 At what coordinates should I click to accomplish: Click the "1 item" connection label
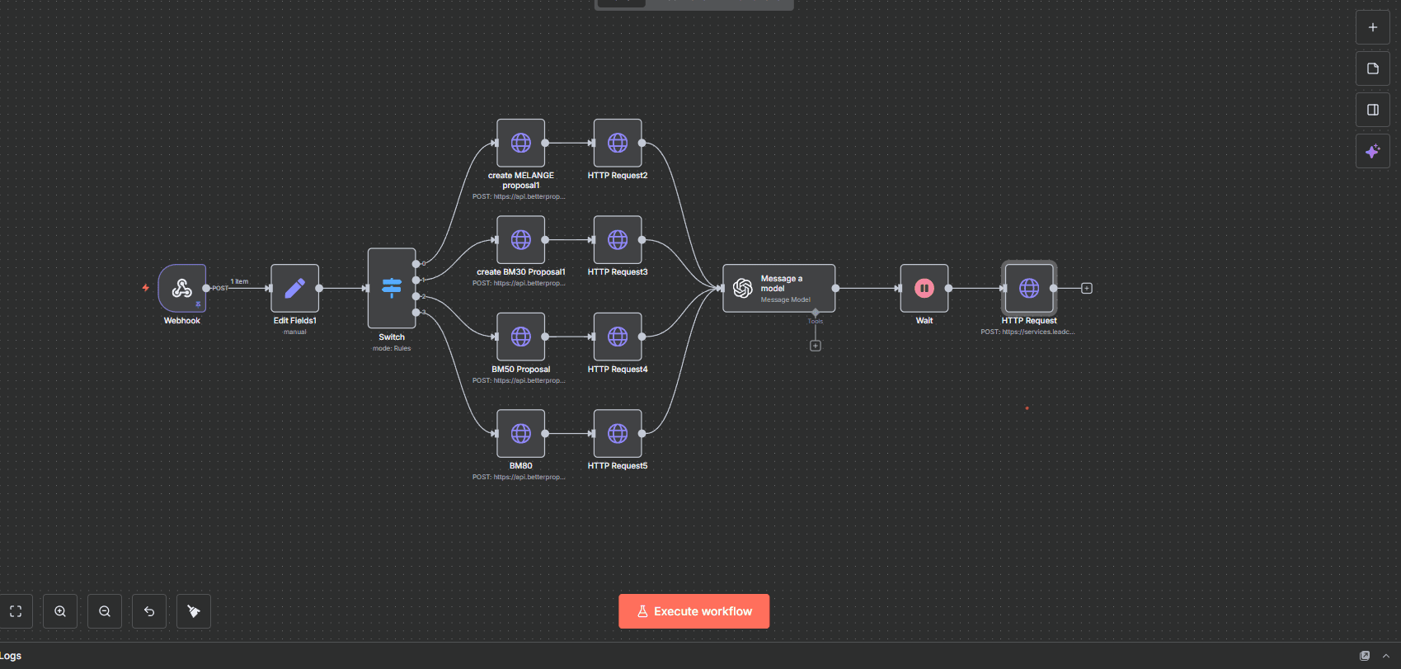(239, 281)
